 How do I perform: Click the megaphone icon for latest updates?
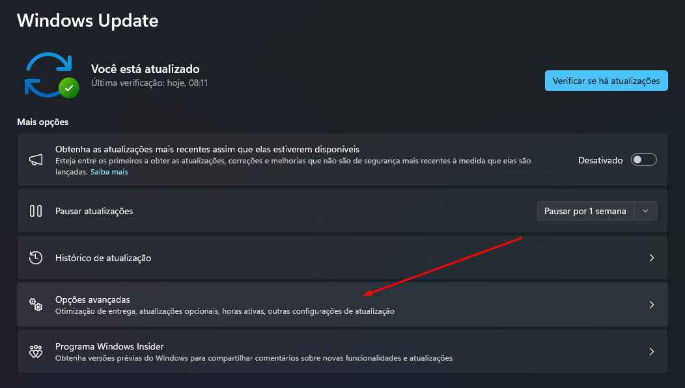click(36, 159)
